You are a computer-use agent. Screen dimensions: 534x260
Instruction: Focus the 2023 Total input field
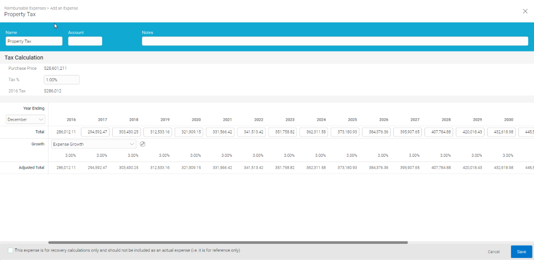coord(283,132)
